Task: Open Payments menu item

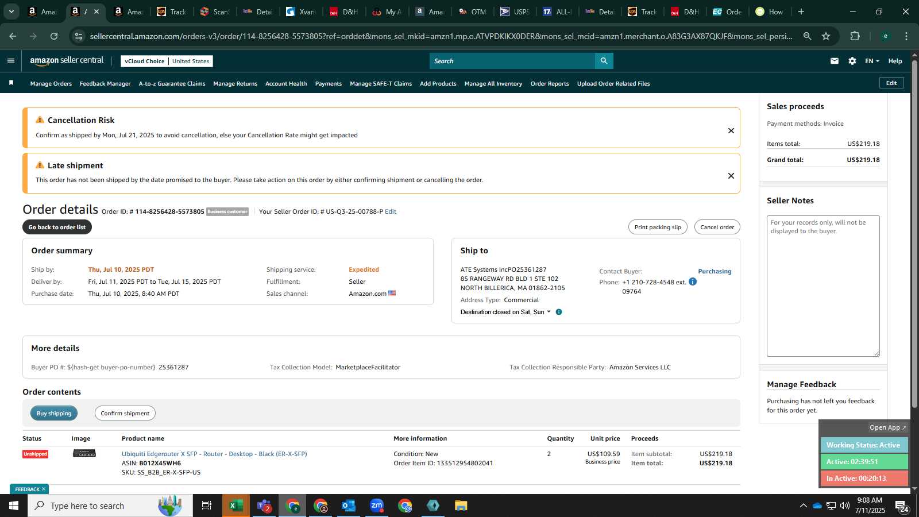Action: pos(329,83)
